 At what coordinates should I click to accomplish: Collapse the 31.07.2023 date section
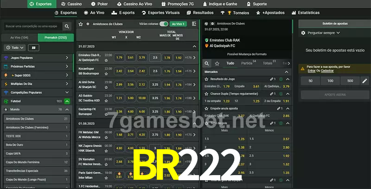coord(194,46)
